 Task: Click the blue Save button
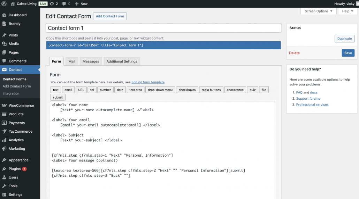(x=348, y=53)
